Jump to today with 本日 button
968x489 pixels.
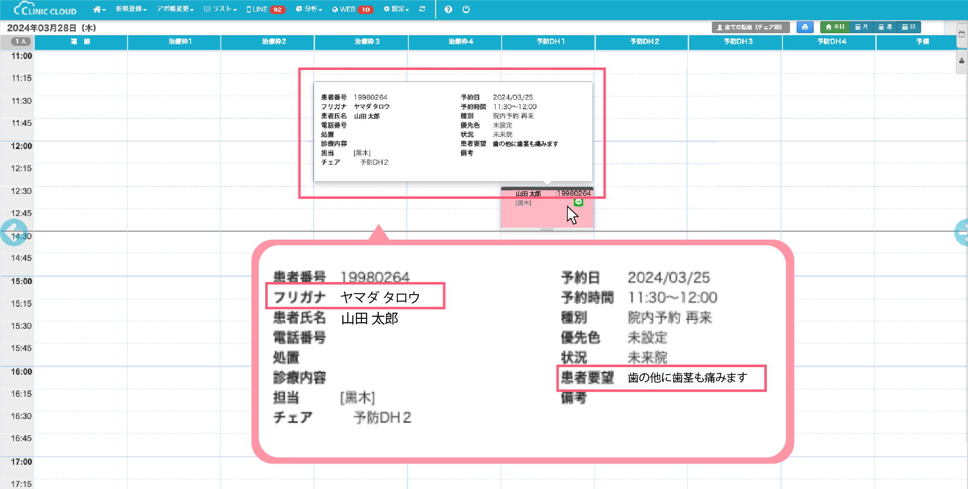[835, 27]
